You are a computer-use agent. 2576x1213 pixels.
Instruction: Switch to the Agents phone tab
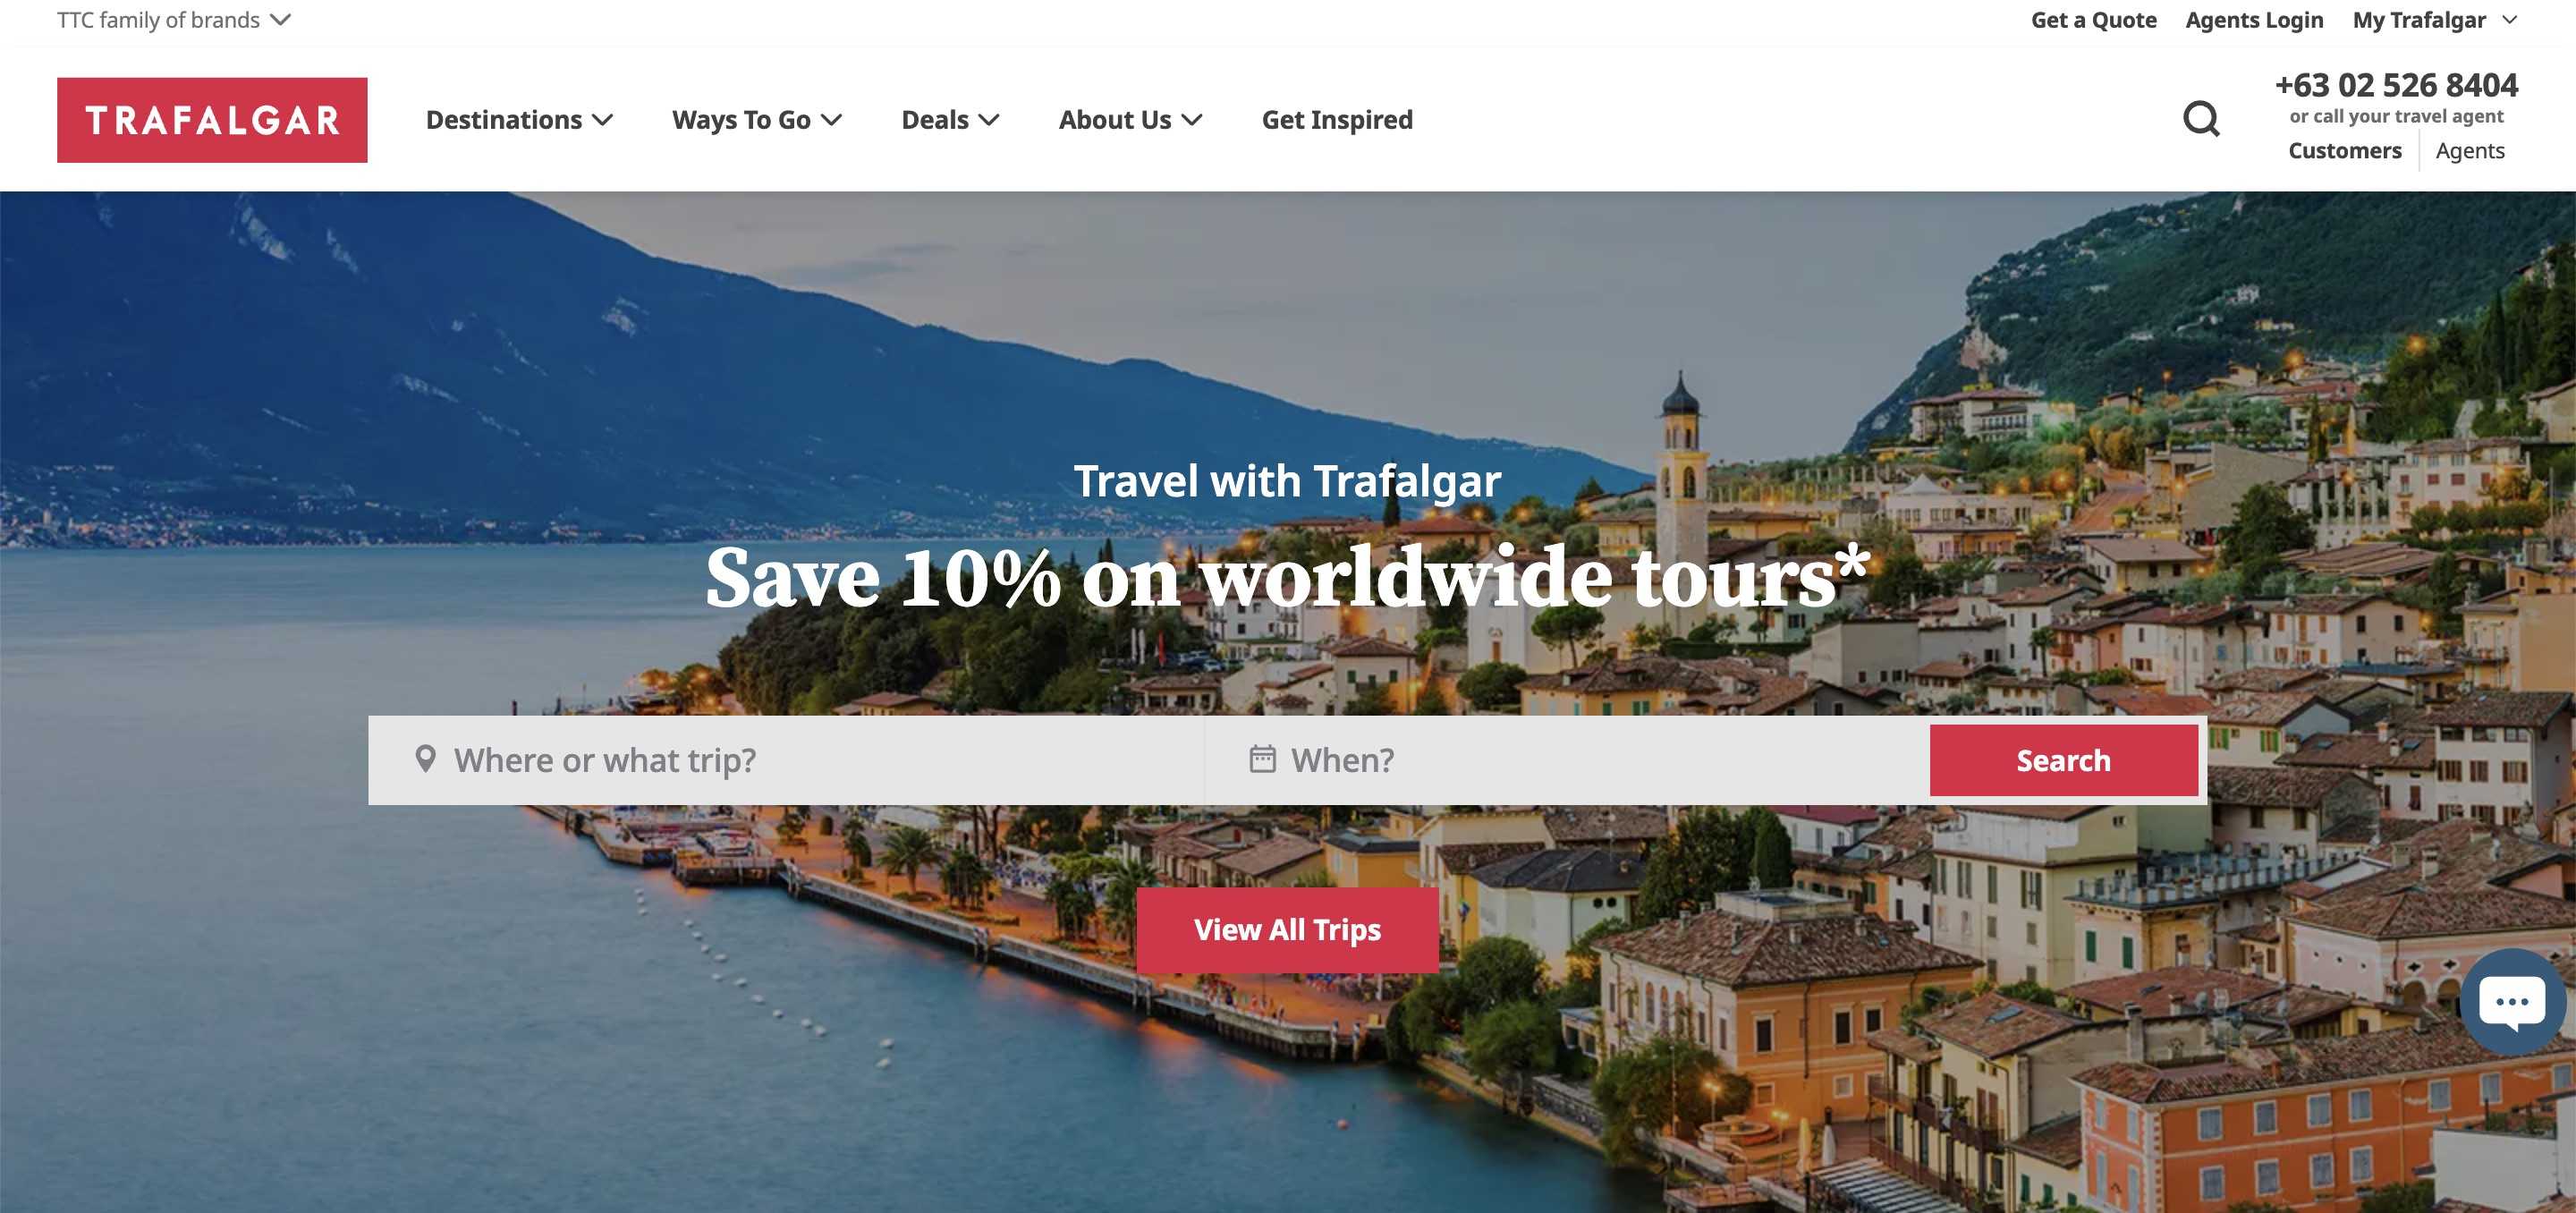(2469, 151)
